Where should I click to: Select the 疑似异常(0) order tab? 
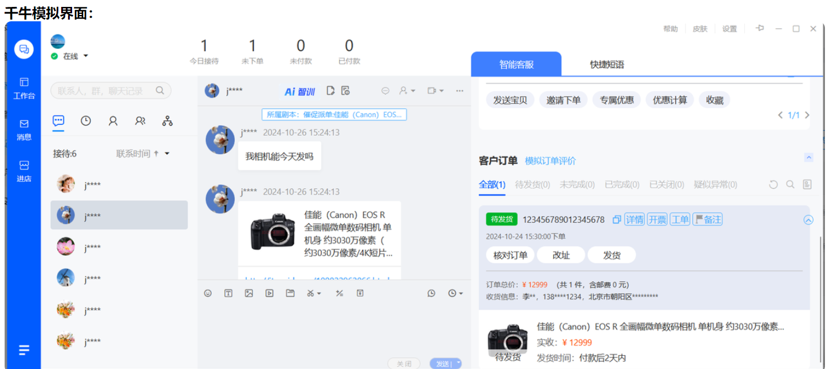click(715, 185)
